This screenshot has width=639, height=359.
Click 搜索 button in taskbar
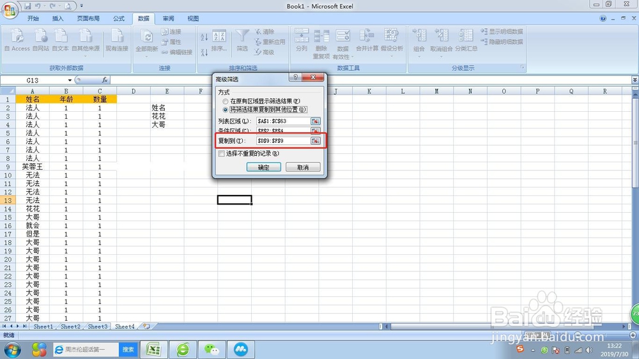click(128, 349)
